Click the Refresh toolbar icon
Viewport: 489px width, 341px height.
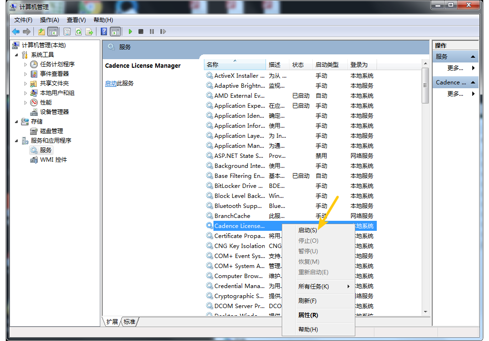[79, 31]
